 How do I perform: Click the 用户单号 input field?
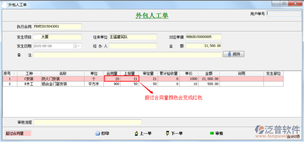[x=283, y=14]
